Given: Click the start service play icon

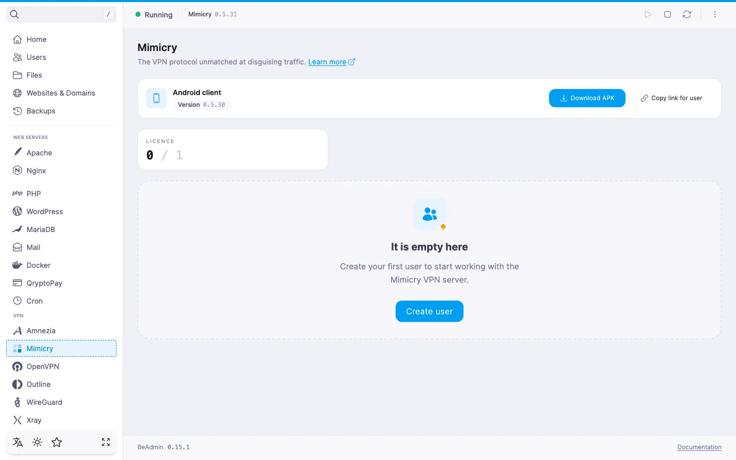Looking at the screenshot, I should [x=648, y=14].
